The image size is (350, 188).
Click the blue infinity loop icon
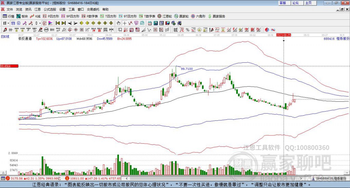tap(273, 30)
